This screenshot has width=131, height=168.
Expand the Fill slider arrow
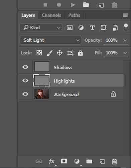125,53
